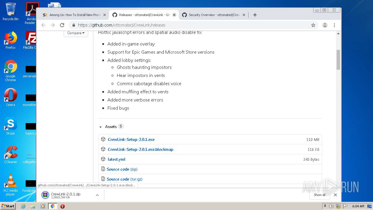Open the Windows Start menu
The height and width of the screenshot is (210, 373).
click(8, 206)
